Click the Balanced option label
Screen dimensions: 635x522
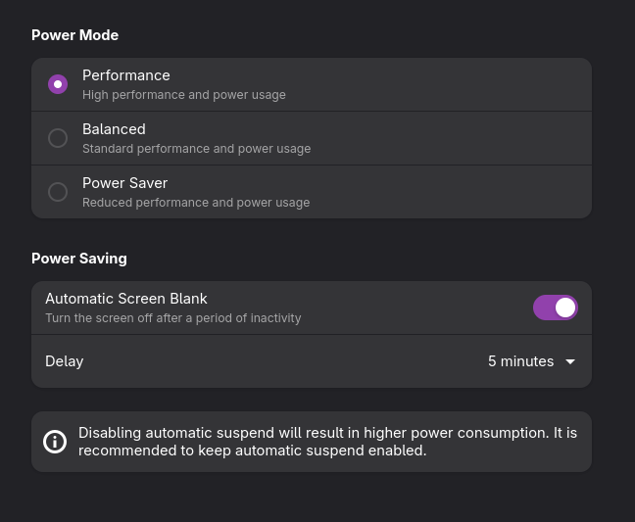tap(114, 129)
